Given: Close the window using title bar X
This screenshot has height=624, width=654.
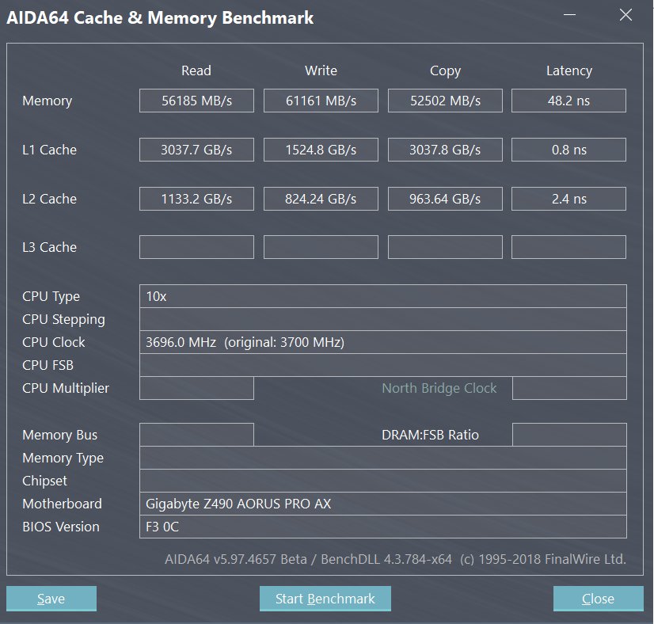Looking at the screenshot, I should (626, 16).
